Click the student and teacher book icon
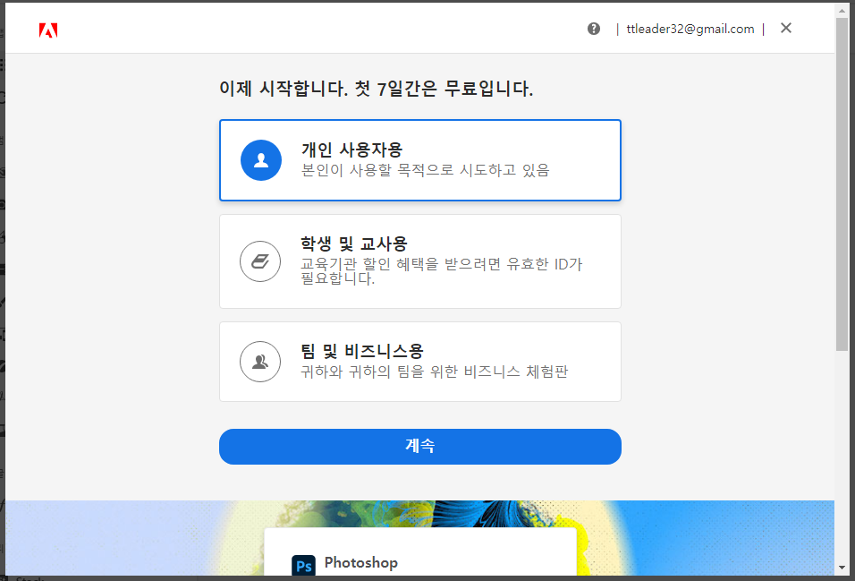This screenshot has width=855, height=581. 260,261
